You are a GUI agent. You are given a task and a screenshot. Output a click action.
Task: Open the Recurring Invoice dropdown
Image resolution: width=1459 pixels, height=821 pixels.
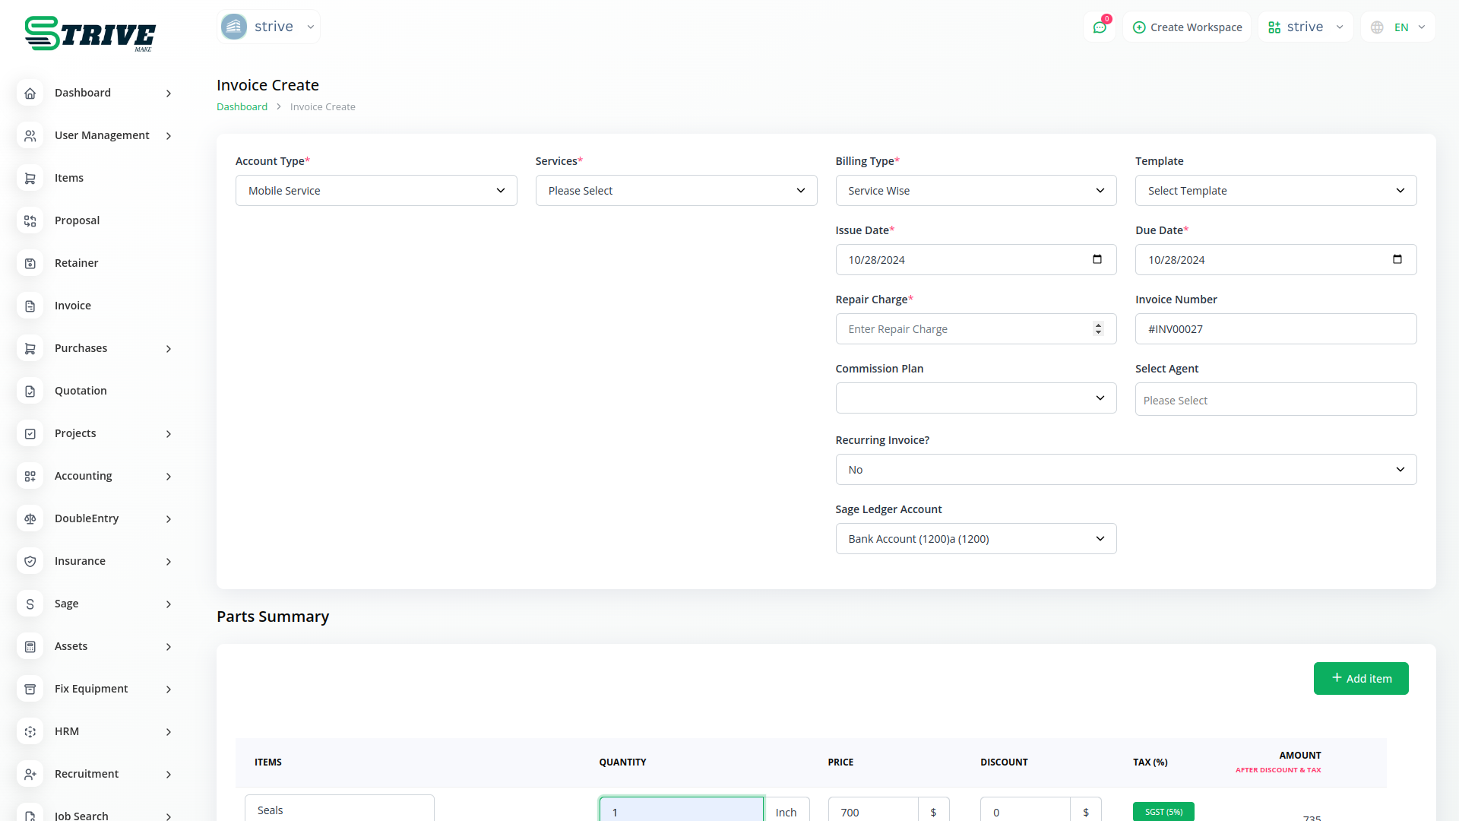tap(1125, 470)
